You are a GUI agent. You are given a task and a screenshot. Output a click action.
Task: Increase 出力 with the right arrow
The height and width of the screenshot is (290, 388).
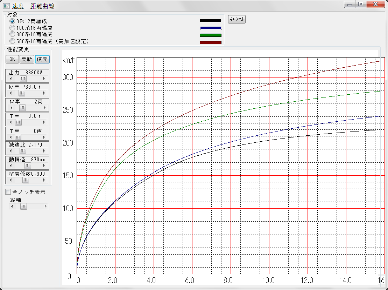pos(44,79)
